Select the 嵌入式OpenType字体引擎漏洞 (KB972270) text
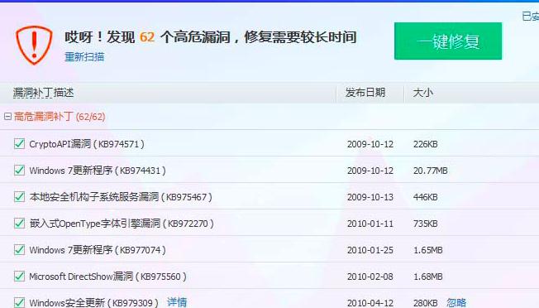This screenshot has width=539, height=308. click(122, 224)
